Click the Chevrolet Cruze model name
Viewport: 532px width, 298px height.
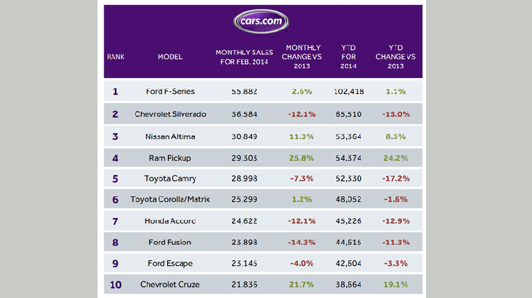[x=171, y=285]
